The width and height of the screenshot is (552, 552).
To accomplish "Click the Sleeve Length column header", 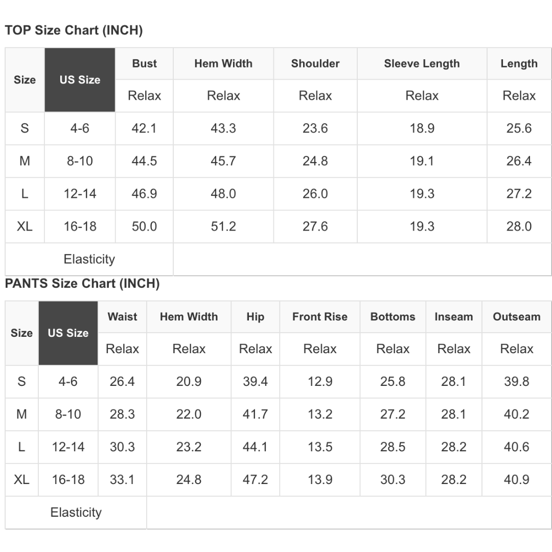I will pos(422,64).
